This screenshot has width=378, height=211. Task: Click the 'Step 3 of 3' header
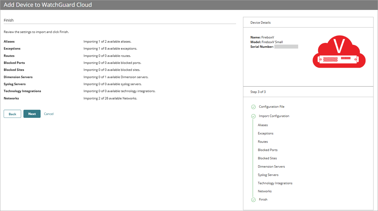click(x=308, y=92)
